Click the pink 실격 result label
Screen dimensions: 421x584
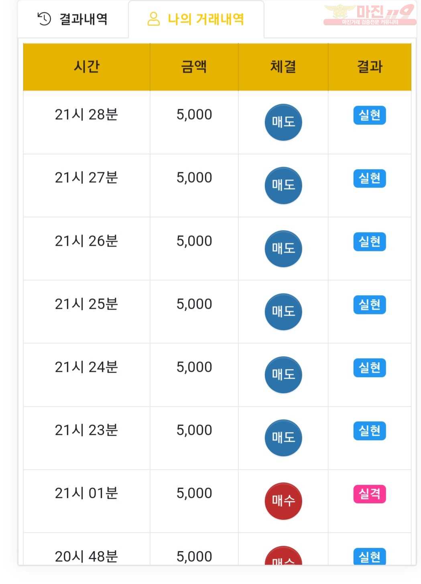pyautogui.click(x=370, y=494)
